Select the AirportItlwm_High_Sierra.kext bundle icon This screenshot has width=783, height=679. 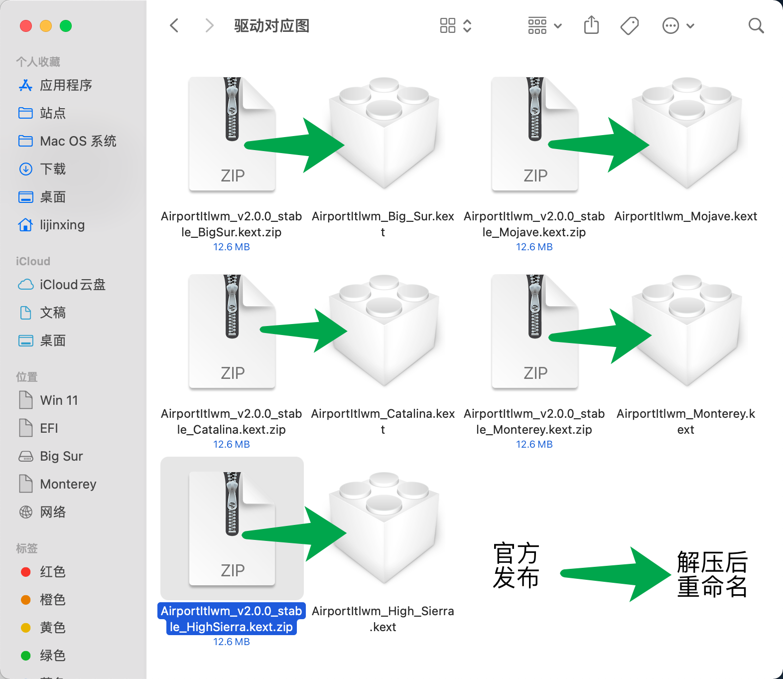[384, 527]
